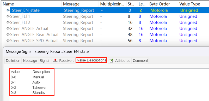
Task: Click Motorola in the Steer_FLT2 row
Action: (x=158, y=22)
